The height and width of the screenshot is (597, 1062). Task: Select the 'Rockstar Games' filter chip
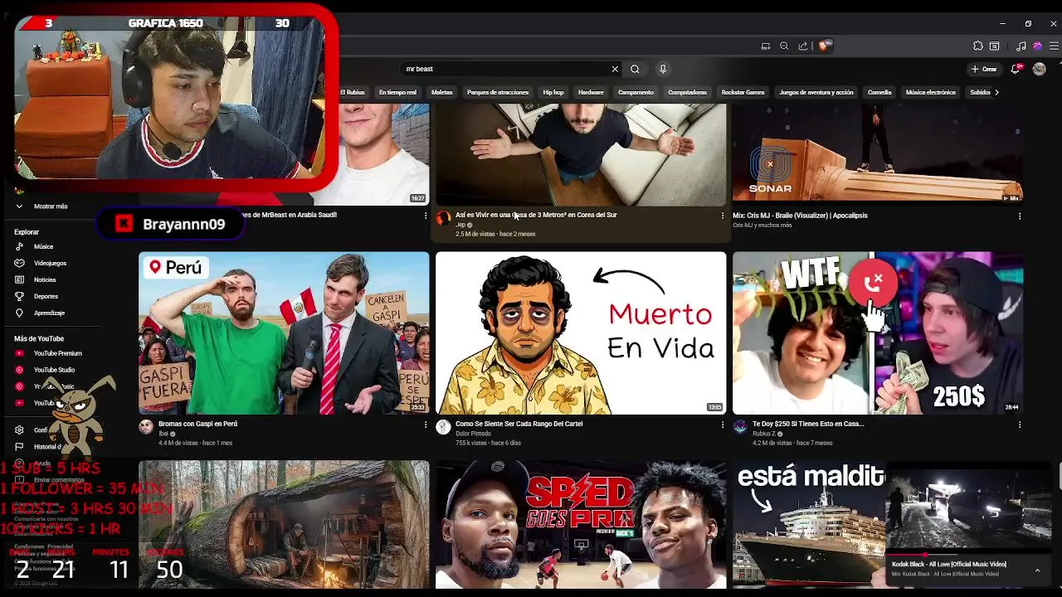click(x=743, y=92)
